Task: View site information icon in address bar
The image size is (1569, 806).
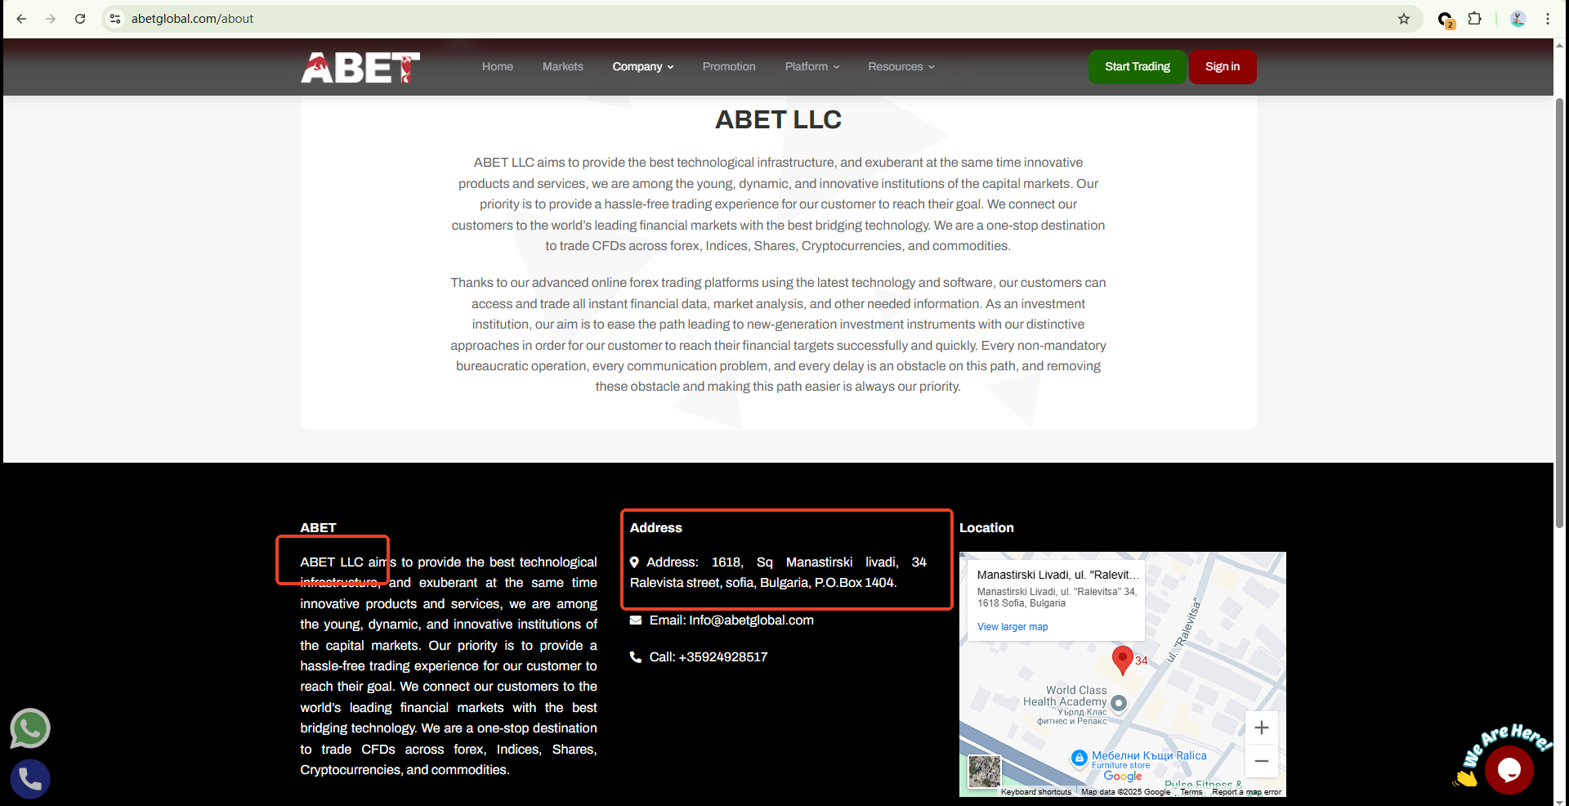Action: pyautogui.click(x=115, y=19)
